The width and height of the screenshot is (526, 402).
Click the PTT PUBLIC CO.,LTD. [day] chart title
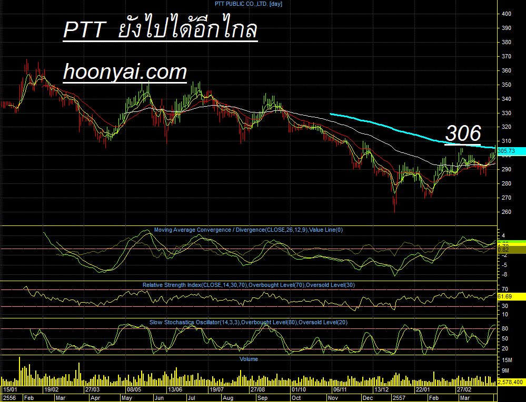click(x=248, y=4)
